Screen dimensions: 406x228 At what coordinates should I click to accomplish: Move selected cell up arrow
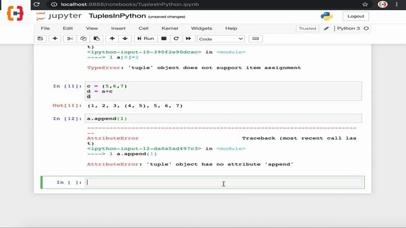point(112,39)
